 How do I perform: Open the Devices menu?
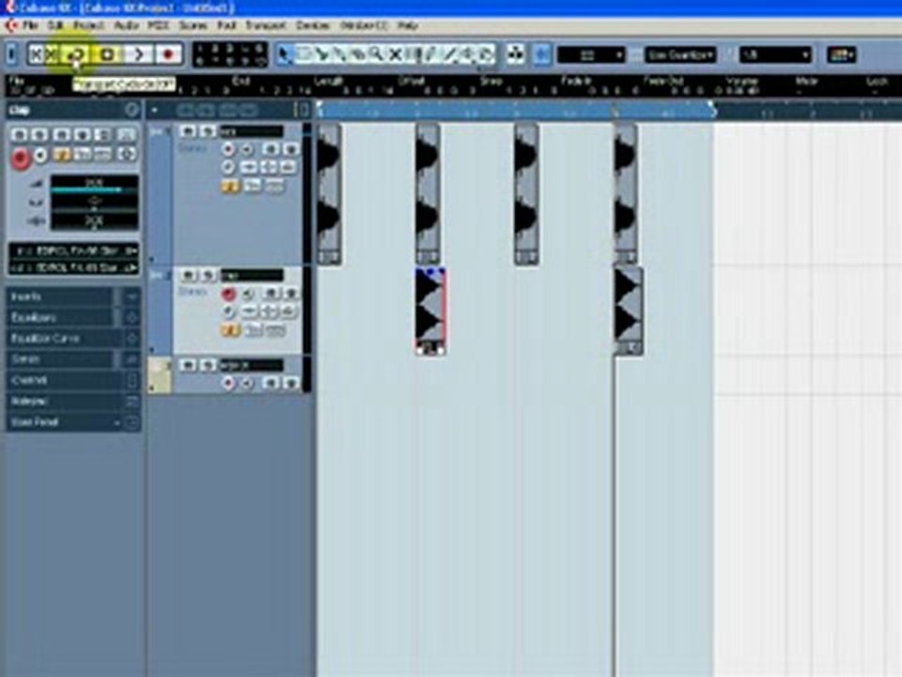click(x=313, y=26)
